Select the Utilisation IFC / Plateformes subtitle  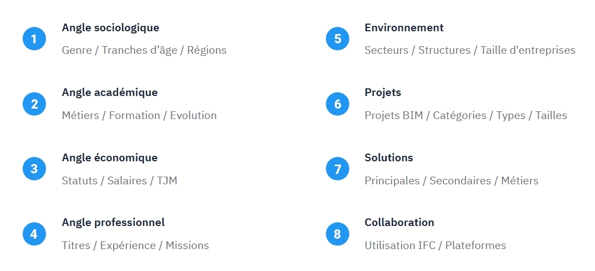click(x=435, y=245)
